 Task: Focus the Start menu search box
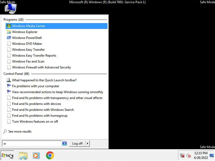[32, 144]
